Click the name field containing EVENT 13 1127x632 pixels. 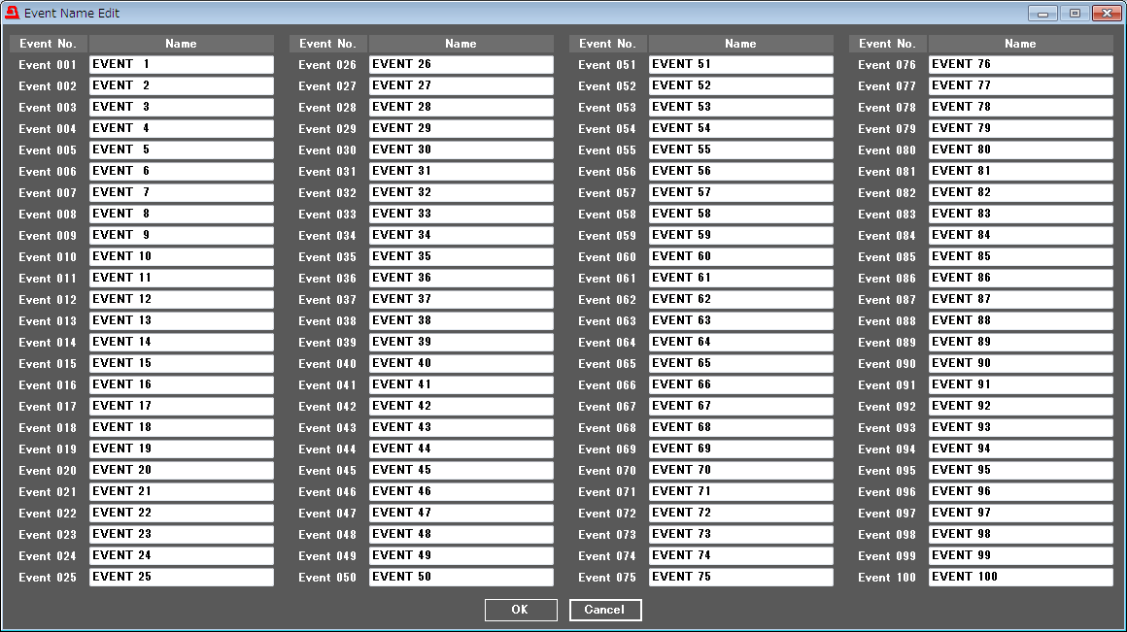coord(182,321)
